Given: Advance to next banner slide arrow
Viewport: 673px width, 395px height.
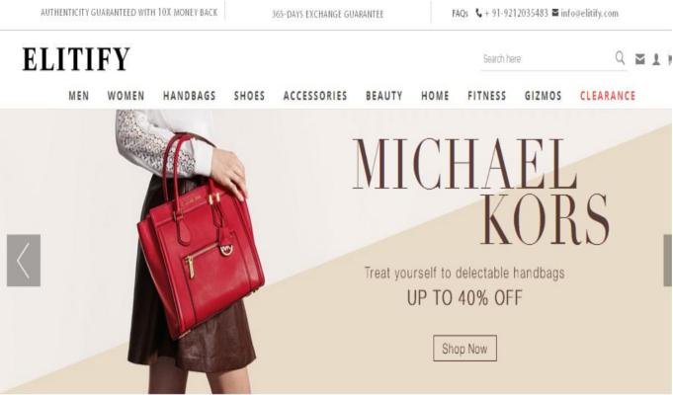Looking at the screenshot, I should click(668, 261).
